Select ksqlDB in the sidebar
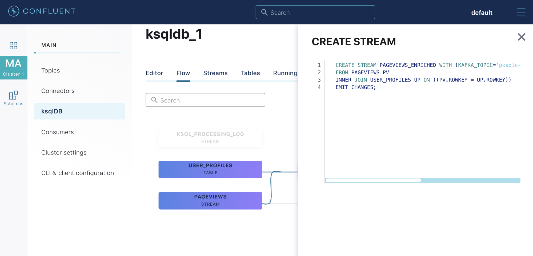533x256 pixels. pos(79,111)
